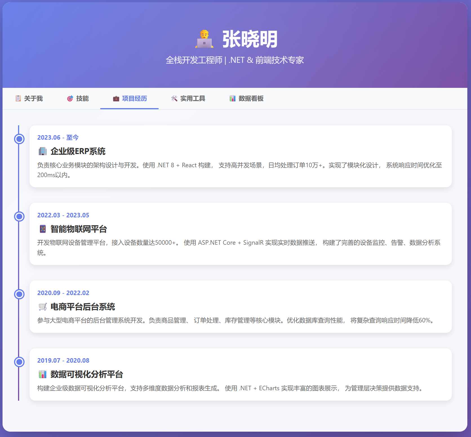Select the 项目经历 tab
Image resolution: width=471 pixels, height=437 pixels.
point(130,99)
